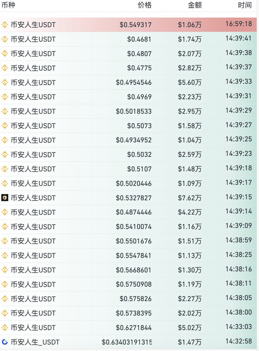The width and height of the screenshot is (259, 351).
Task: Select the red-highlighted 16:59:18 time cell
Action: [239, 24]
